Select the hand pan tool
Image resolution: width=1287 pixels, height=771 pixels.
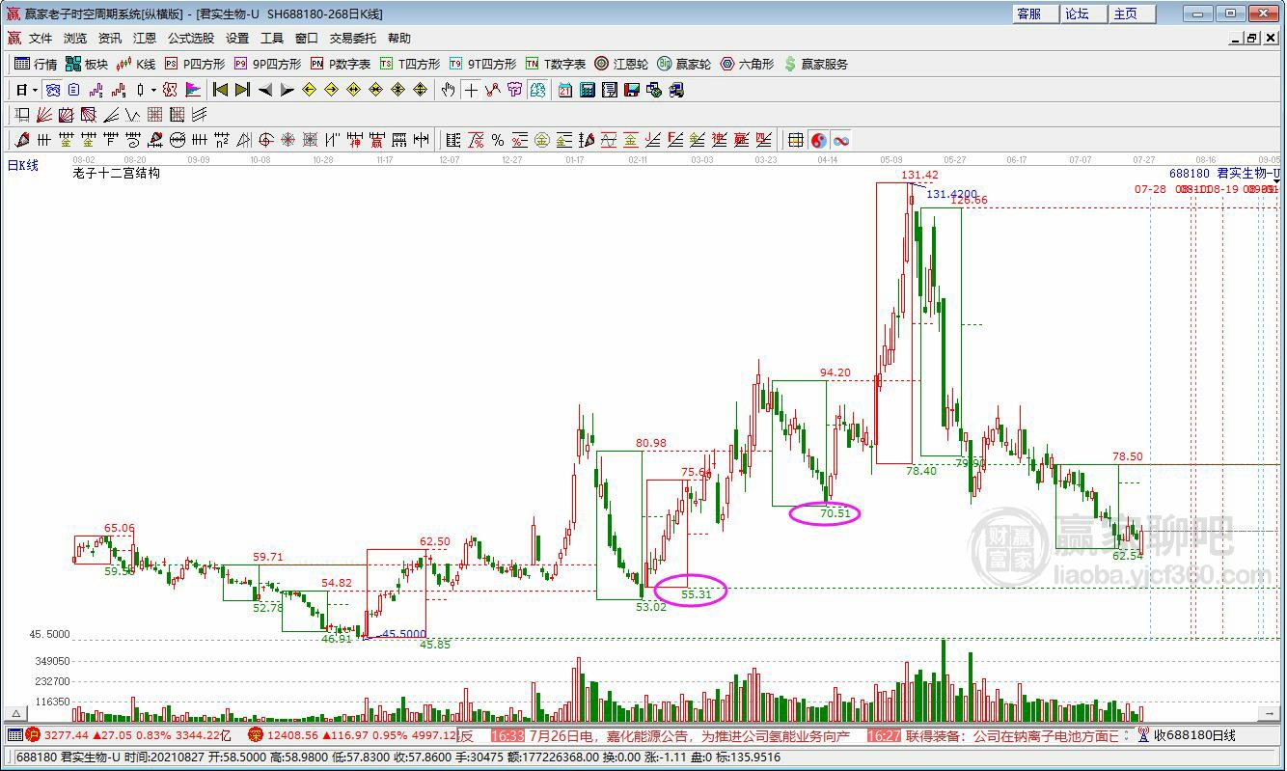tap(448, 90)
